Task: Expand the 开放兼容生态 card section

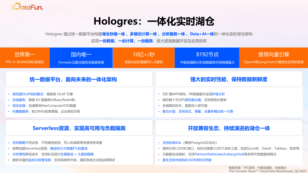Action: coord(228,128)
